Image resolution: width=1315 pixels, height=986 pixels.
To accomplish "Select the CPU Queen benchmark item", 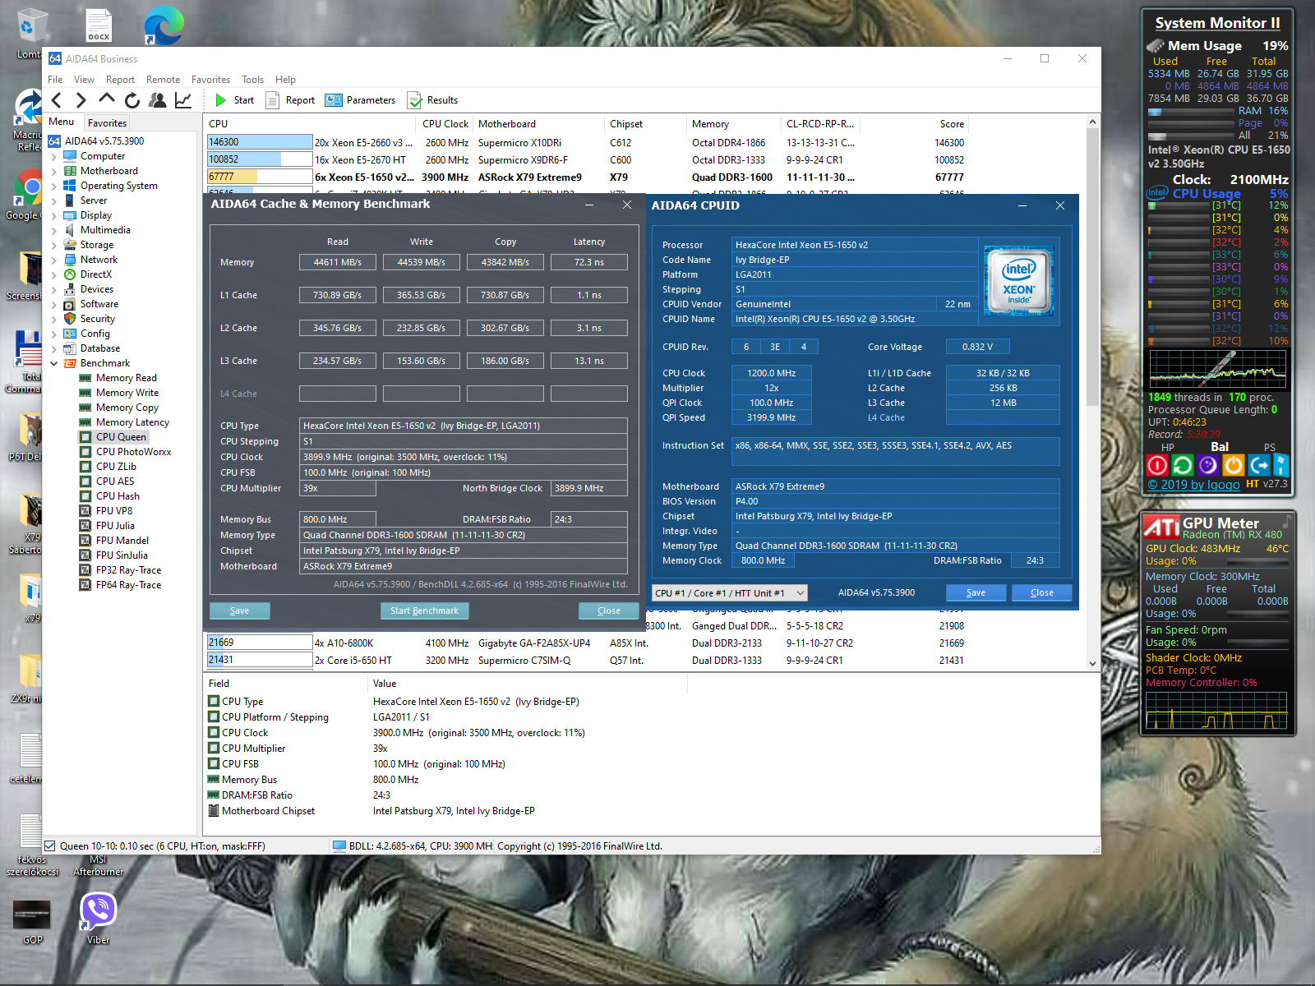I will tap(121, 437).
